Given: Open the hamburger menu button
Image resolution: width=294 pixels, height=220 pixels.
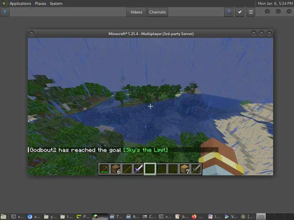Looking at the screenshot, I should (x=251, y=12).
